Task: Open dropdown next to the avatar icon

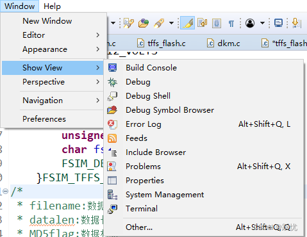Action: pyautogui.click(x=263, y=23)
